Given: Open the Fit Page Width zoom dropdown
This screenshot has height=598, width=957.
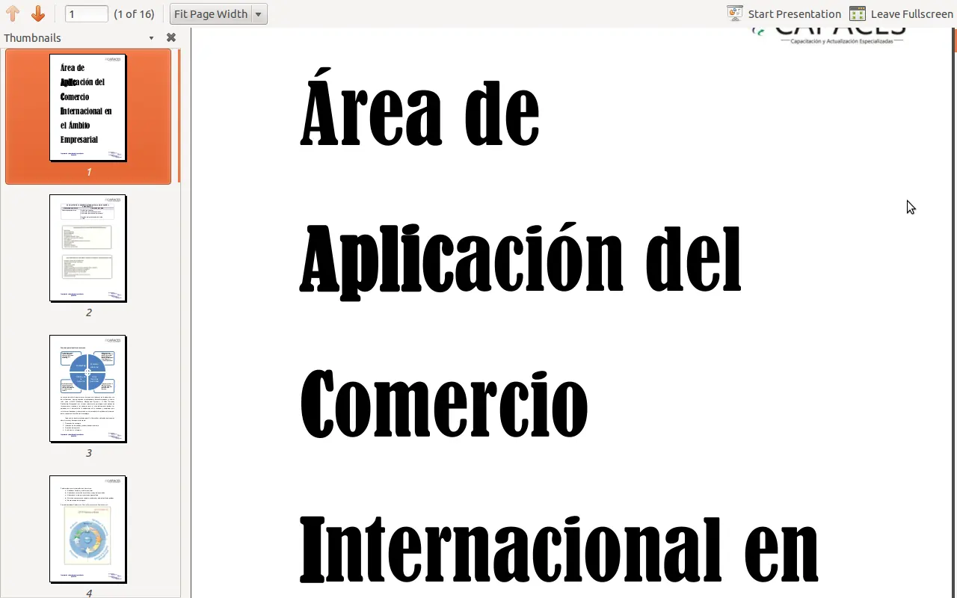Looking at the screenshot, I should 218,13.
